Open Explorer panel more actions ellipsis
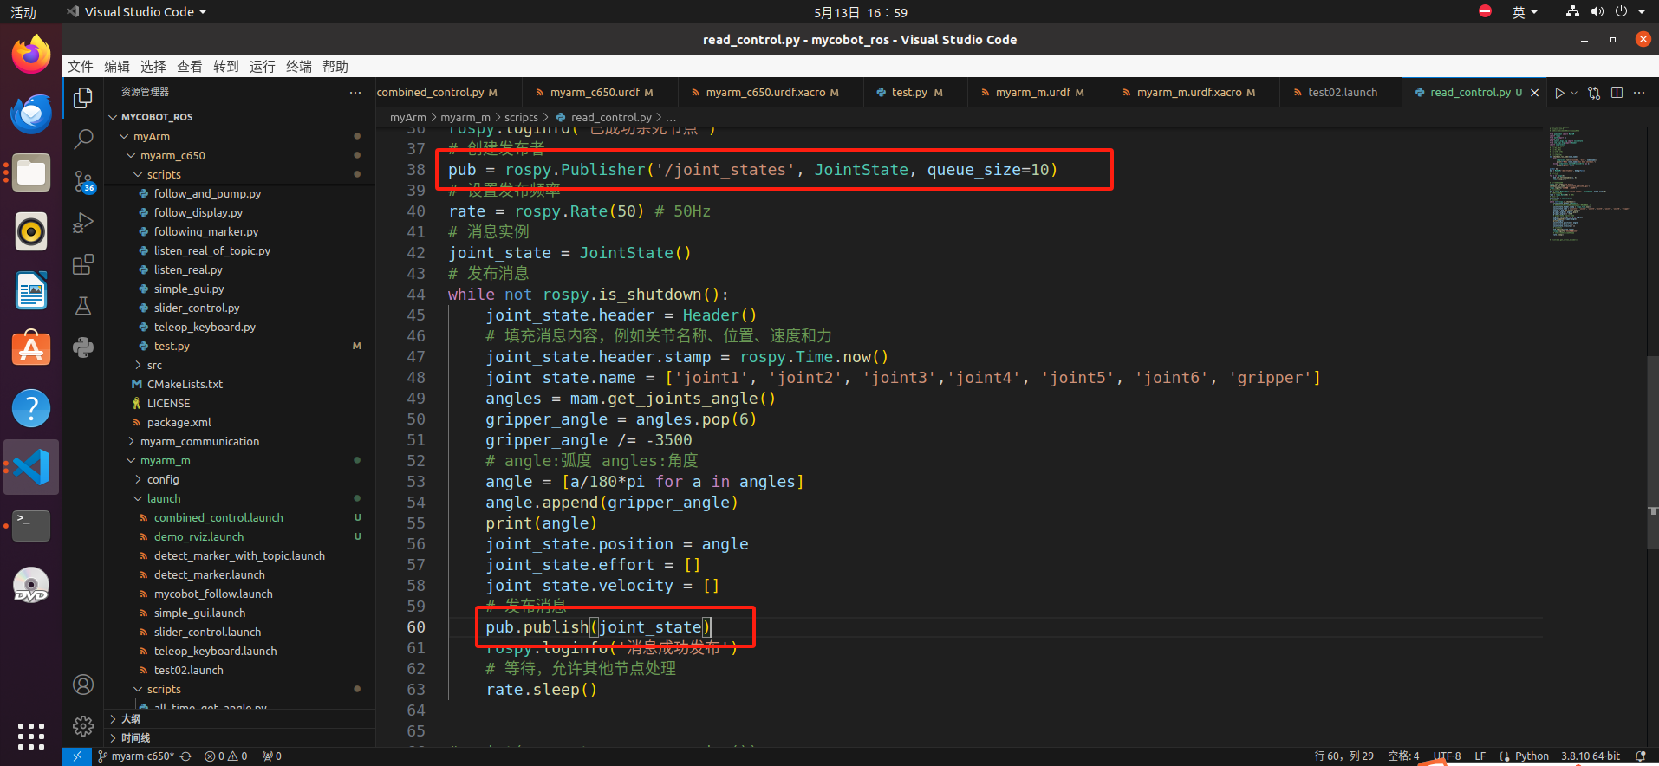 click(x=355, y=92)
